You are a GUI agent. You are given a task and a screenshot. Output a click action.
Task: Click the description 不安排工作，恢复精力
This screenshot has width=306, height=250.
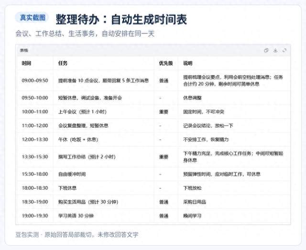click(206, 140)
